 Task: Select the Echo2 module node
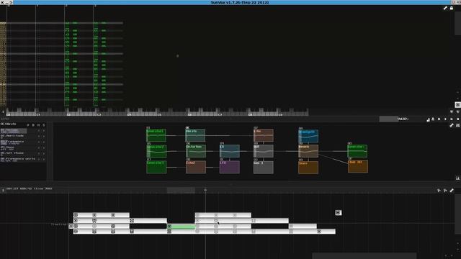pyautogui.click(x=196, y=167)
